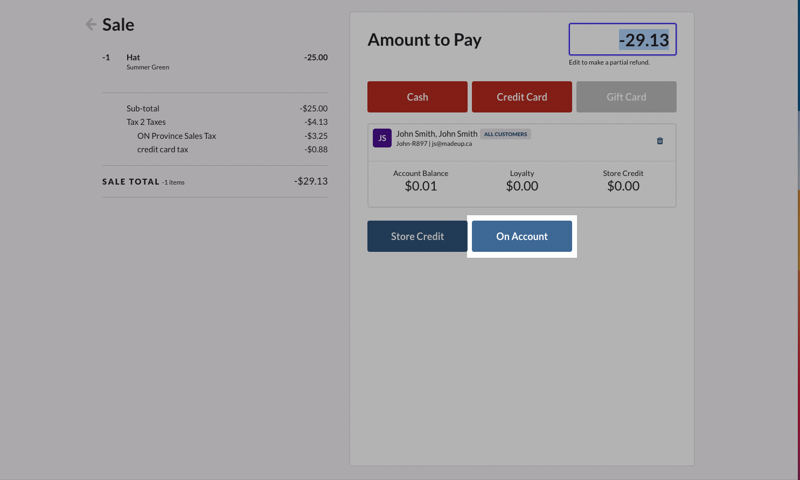Refund using the Store Credit button
The height and width of the screenshot is (480, 800).
click(x=417, y=236)
